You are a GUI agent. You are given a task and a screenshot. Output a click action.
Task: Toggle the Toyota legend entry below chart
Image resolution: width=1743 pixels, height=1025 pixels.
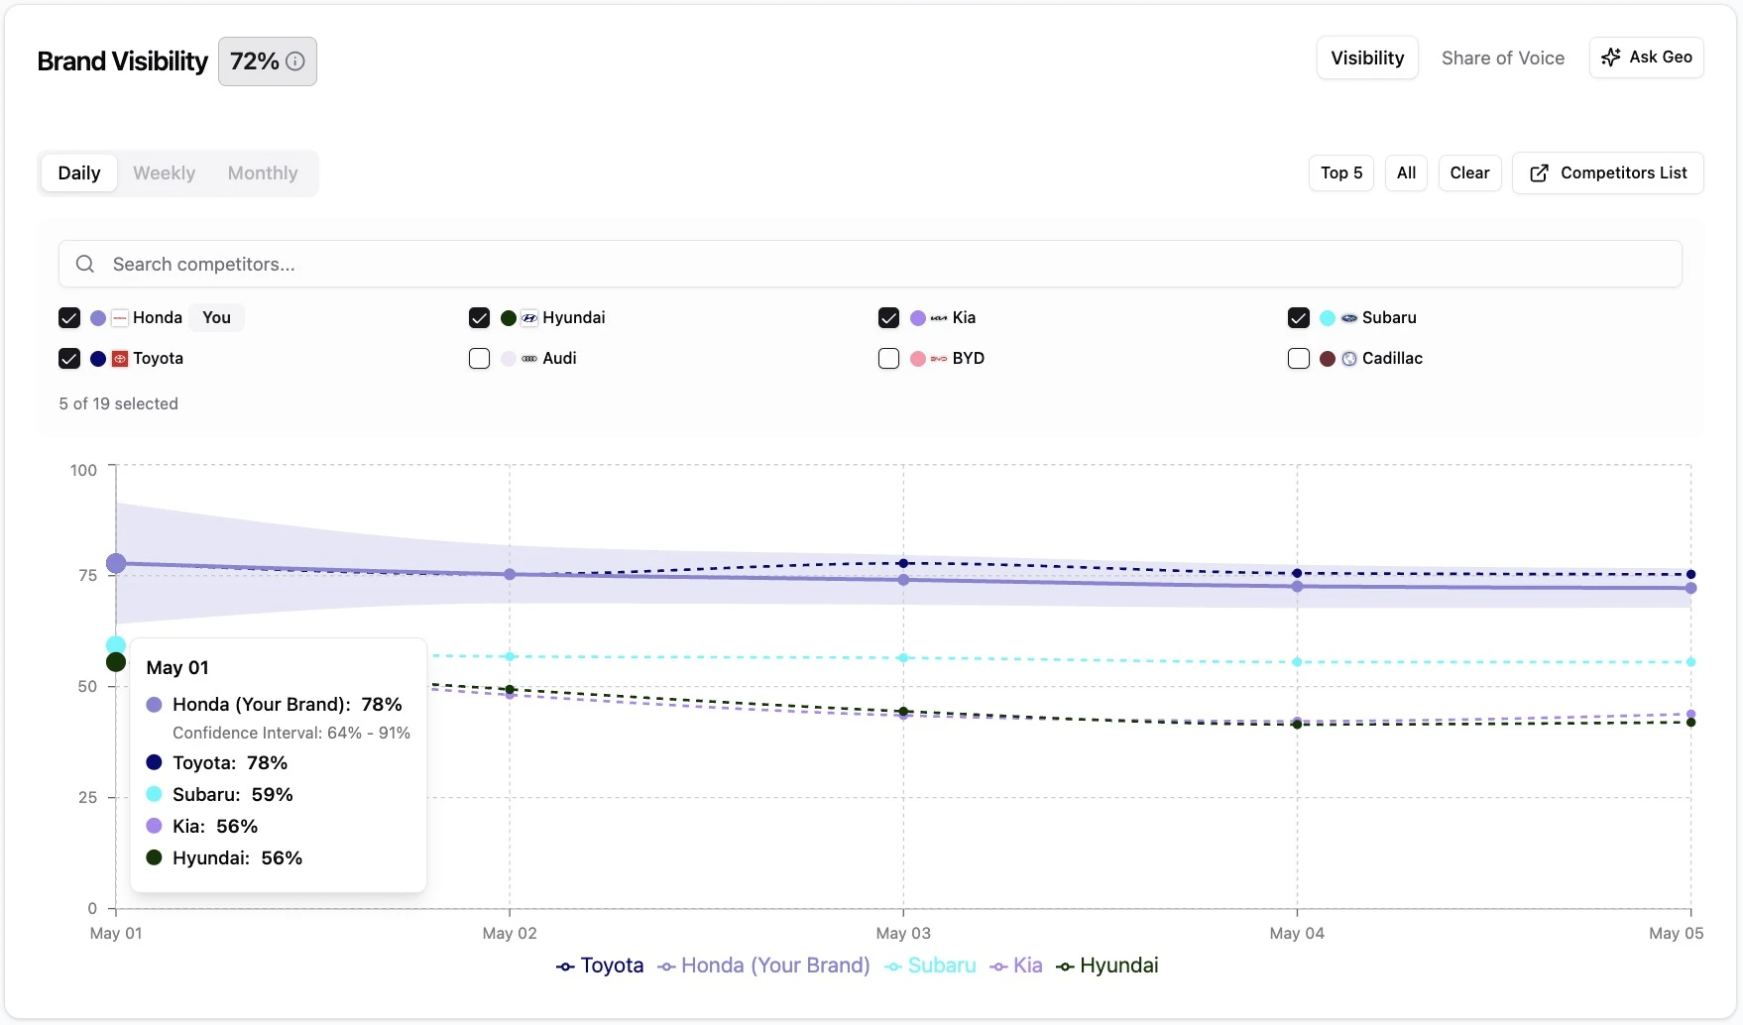600,966
